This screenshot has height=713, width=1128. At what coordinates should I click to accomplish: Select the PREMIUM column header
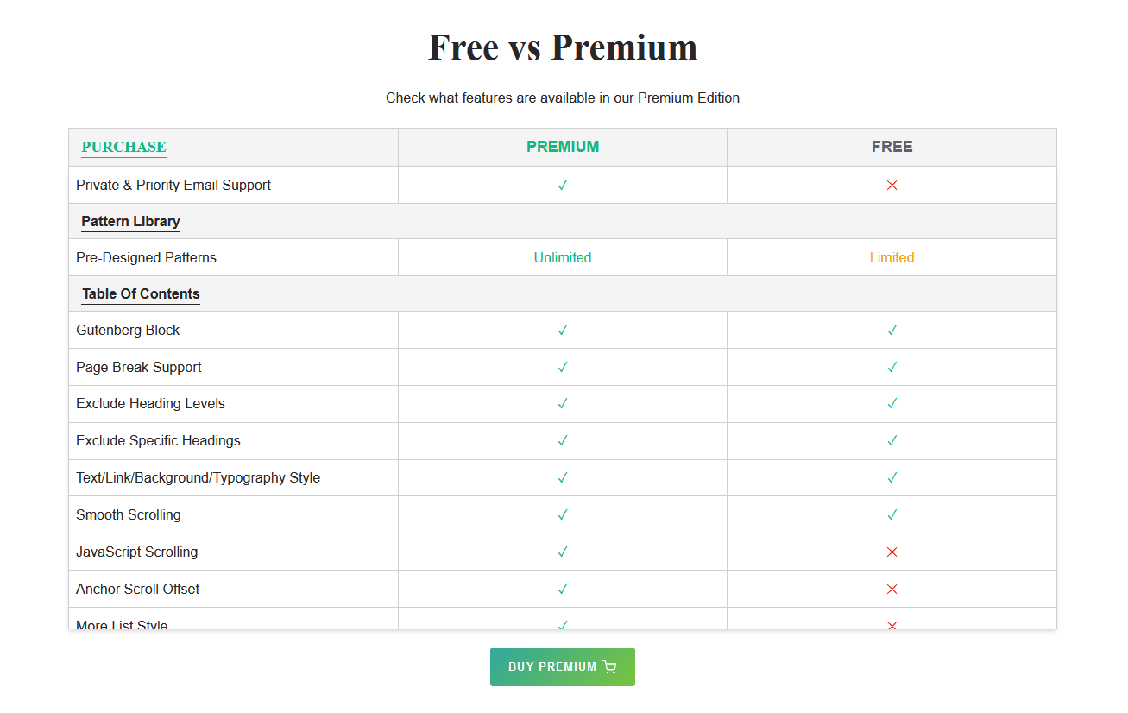pos(563,147)
